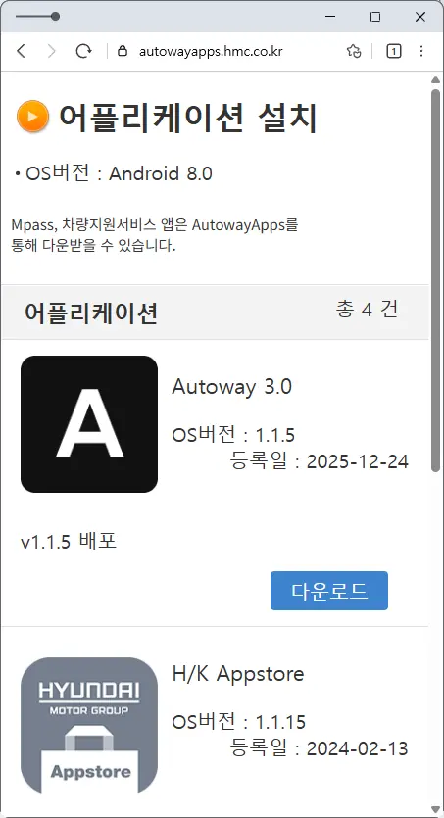Click scrollbar down arrow at bottom

(435, 809)
